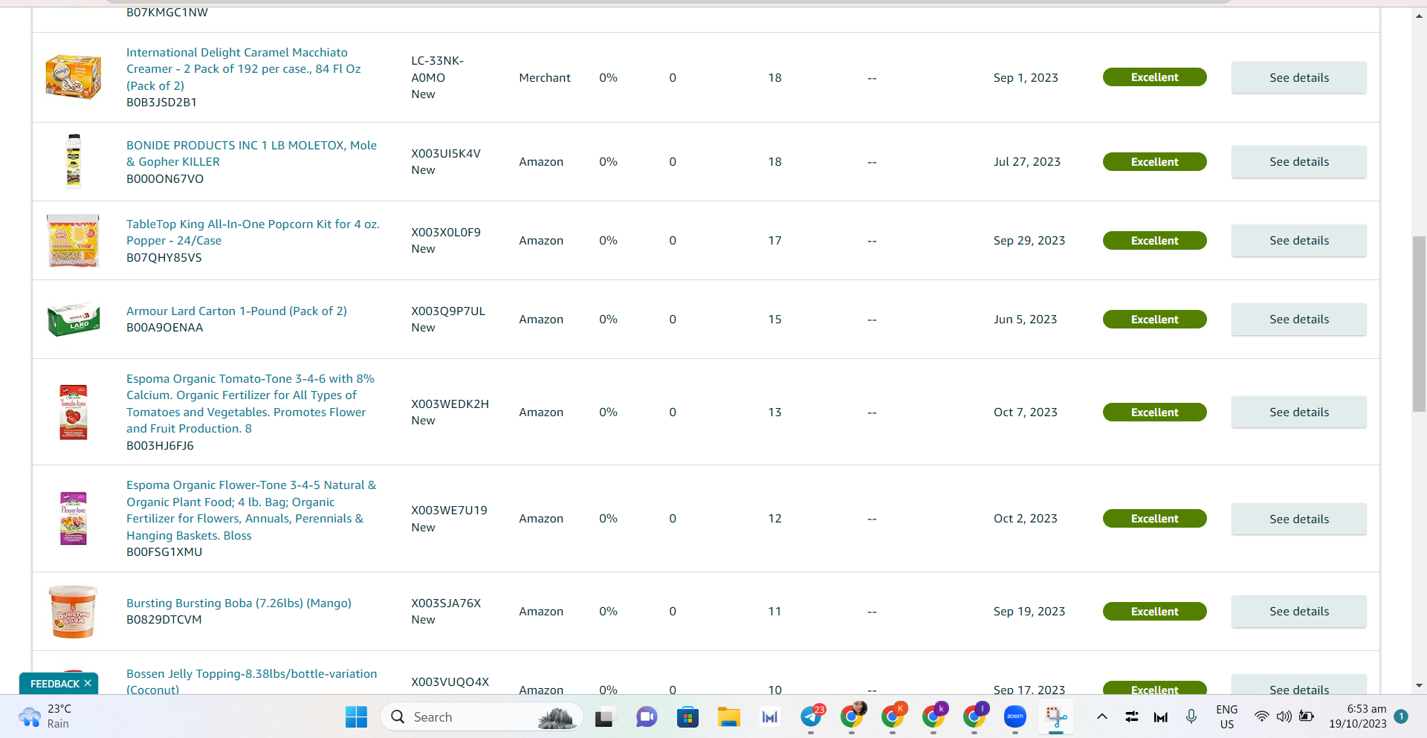The width and height of the screenshot is (1427, 738).
Task: Click the Excellent badge for Armour Lard row
Action: (x=1154, y=319)
